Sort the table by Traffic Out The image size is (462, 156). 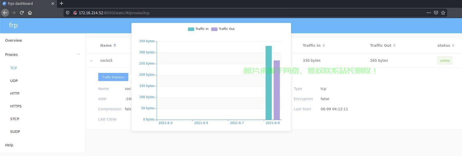(x=382, y=46)
